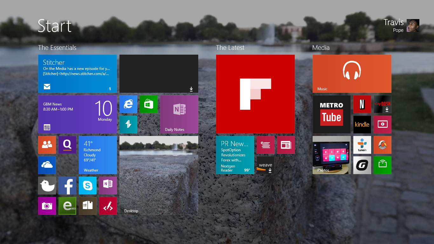The width and height of the screenshot is (434, 244).
Task: Open the gray G app tile
Action: [x=362, y=165]
